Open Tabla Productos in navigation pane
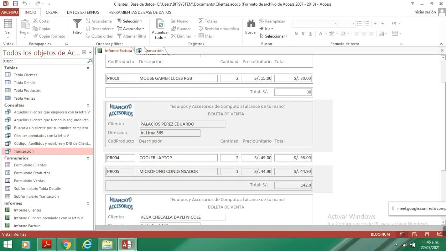The height and width of the screenshot is (251, 446). pyautogui.click(x=27, y=91)
